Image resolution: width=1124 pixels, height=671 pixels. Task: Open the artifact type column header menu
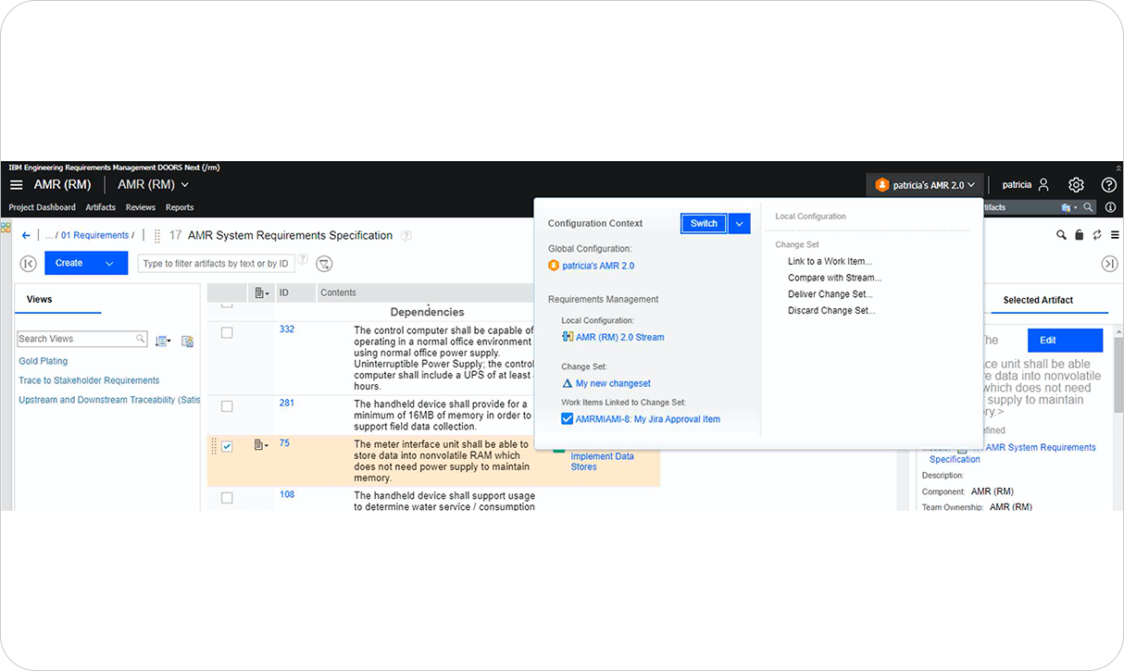click(262, 292)
